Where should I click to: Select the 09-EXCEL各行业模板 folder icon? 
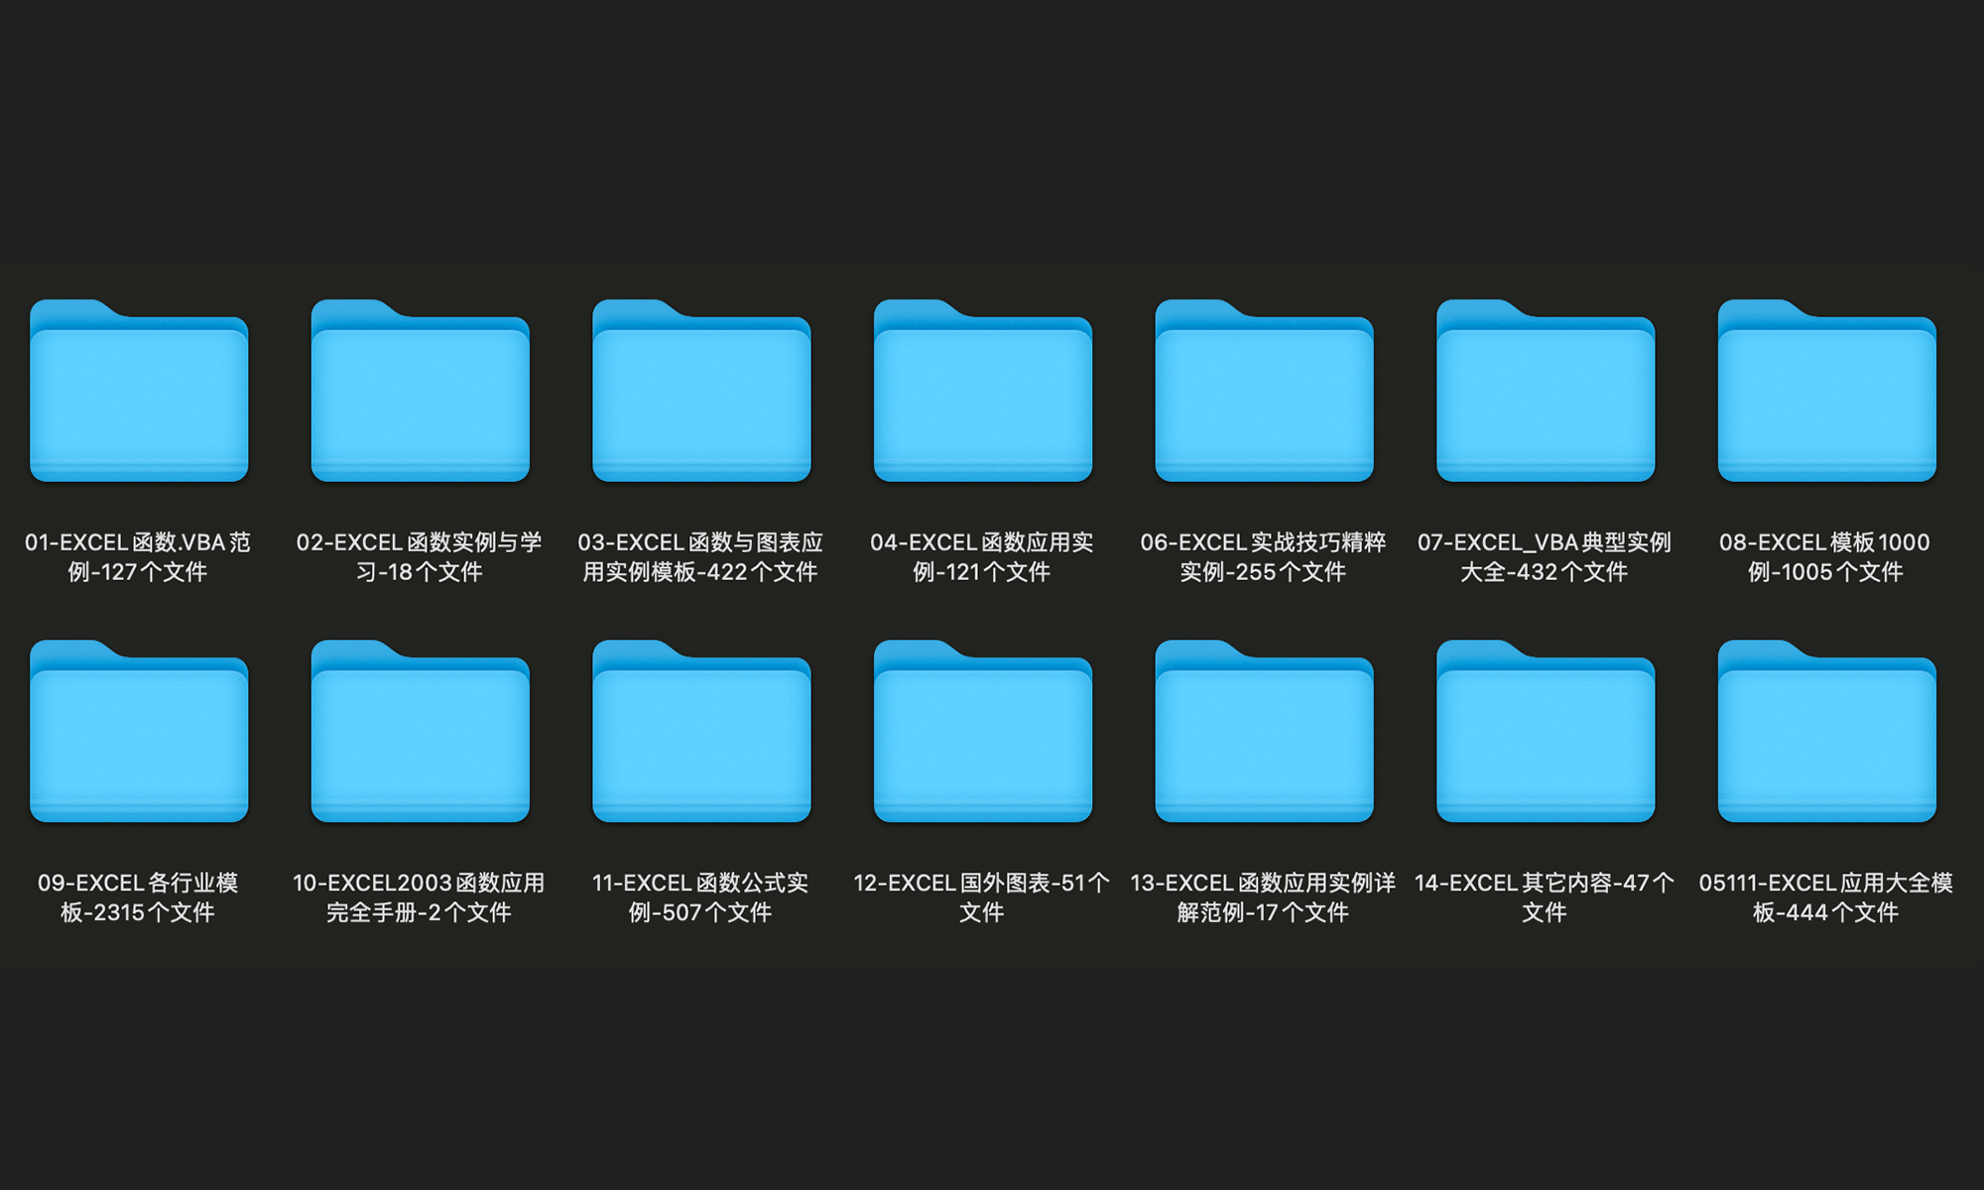tap(139, 731)
